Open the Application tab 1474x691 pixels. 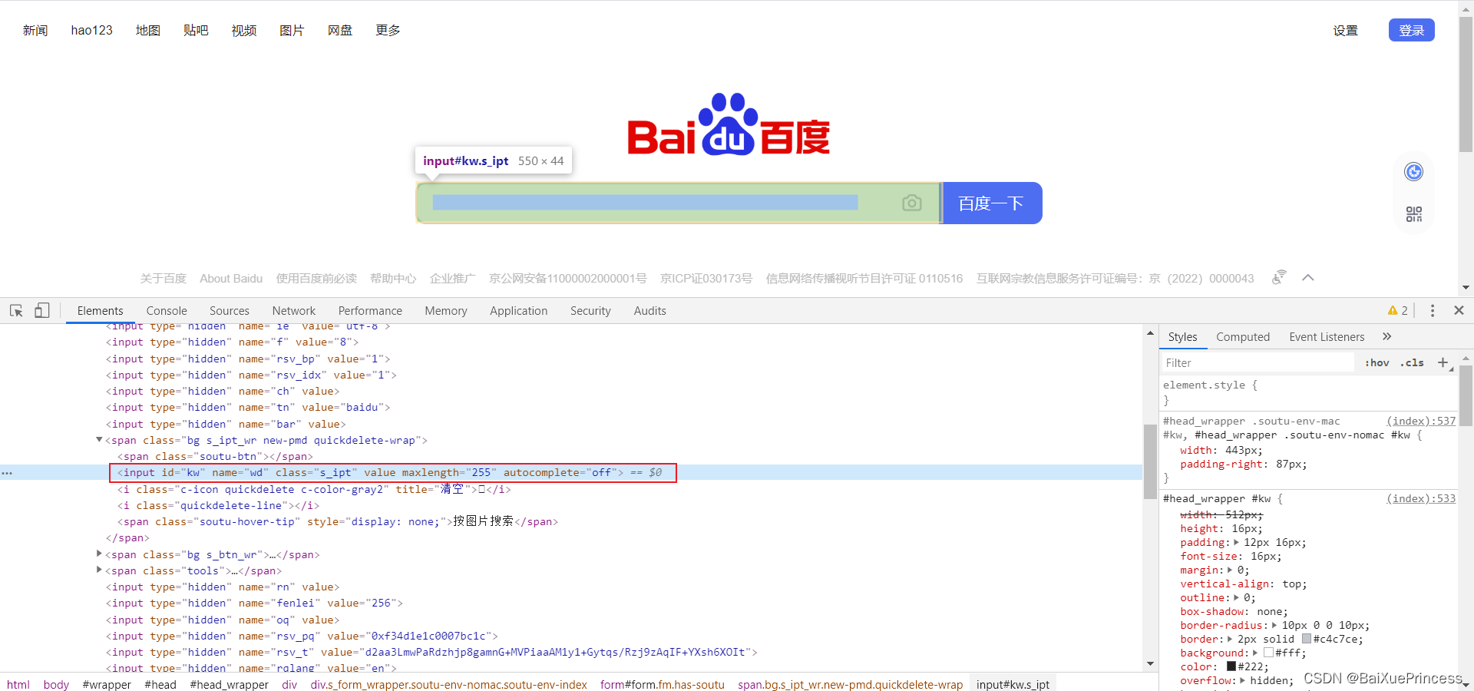tap(518, 310)
